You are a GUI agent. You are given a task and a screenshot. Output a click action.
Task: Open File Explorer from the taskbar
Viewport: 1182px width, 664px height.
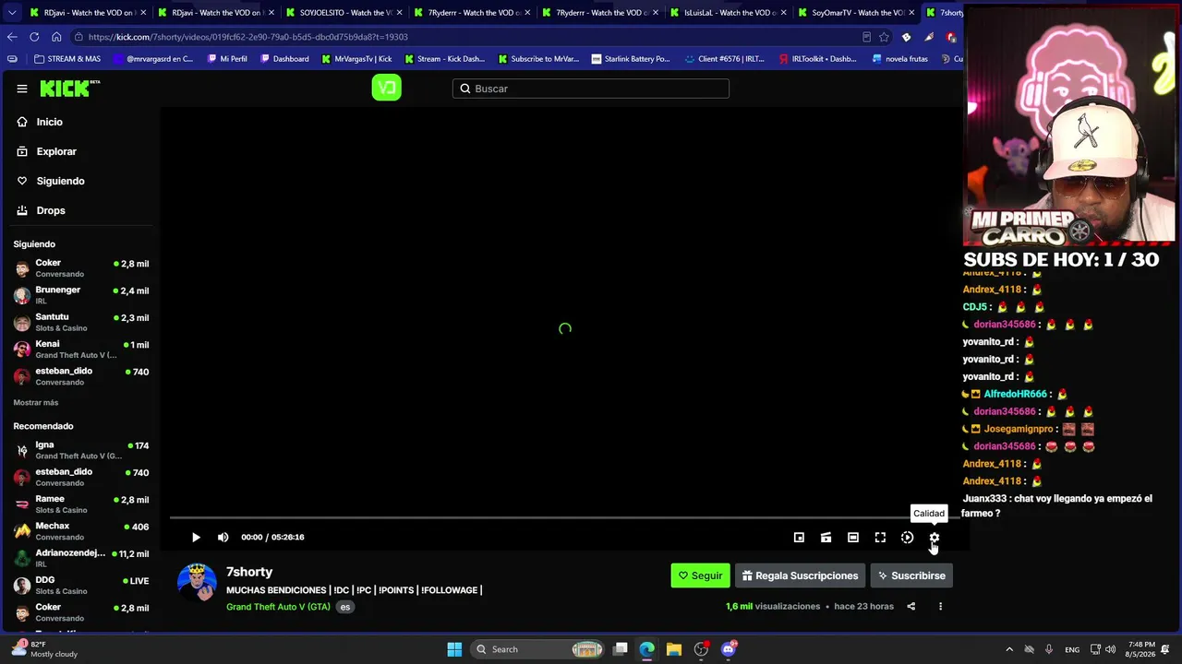coord(674,649)
